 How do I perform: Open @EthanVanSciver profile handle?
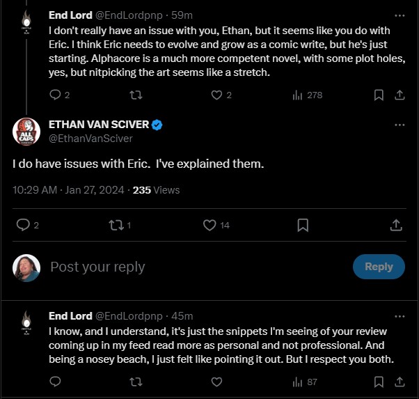91,139
